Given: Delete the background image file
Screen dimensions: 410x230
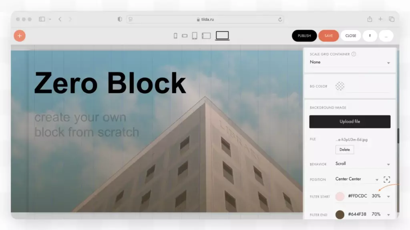Looking at the screenshot, I should pos(345,150).
